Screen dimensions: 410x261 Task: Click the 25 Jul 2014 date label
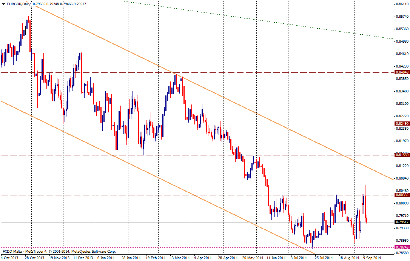pos(325,258)
